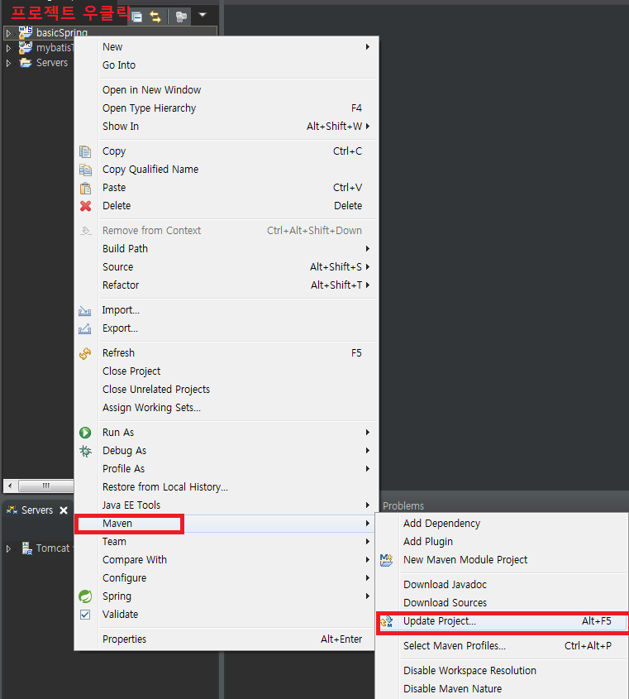Open Properties for the project
This screenshot has height=699, width=629.
pyautogui.click(x=226, y=639)
